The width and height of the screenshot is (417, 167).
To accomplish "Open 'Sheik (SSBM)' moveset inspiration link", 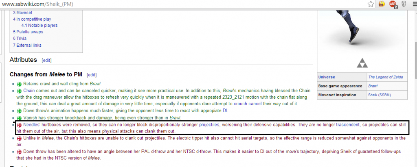I will 379,95.
